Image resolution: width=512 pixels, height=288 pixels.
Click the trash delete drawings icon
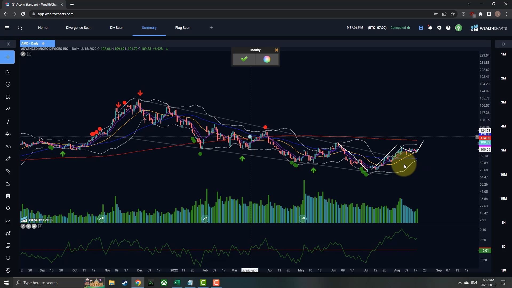tap(8, 196)
